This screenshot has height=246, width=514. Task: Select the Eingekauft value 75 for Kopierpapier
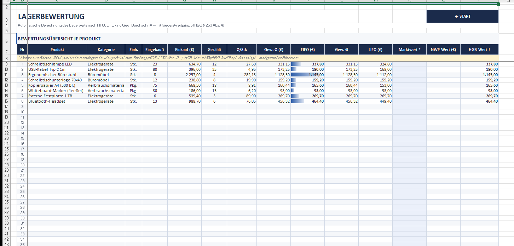coord(155,85)
